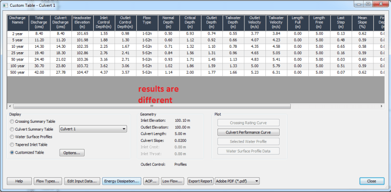Click the scrollbar left arrow

pos(10,106)
